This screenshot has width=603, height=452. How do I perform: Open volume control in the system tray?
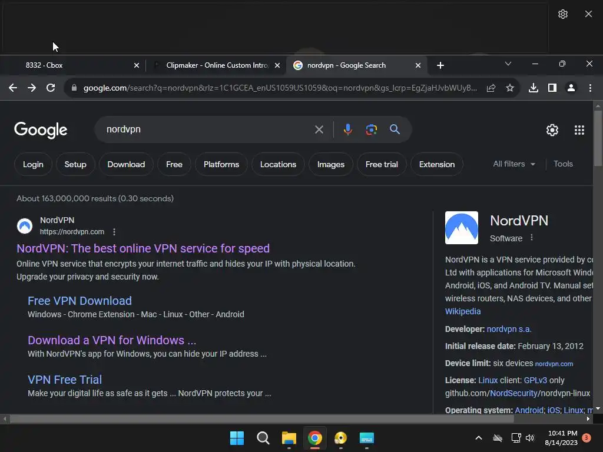click(530, 438)
